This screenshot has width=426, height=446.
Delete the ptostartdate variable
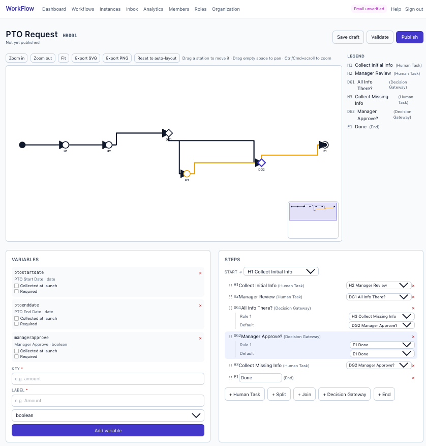tap(200, 273)
